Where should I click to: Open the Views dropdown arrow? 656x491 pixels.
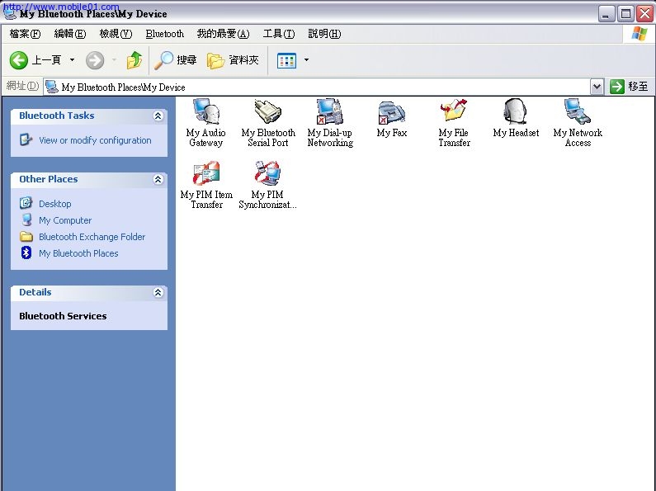[x=306, y=60]
